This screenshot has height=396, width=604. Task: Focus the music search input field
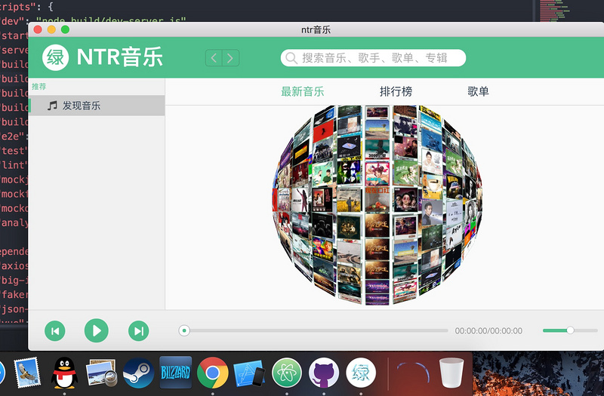point(373,58)
